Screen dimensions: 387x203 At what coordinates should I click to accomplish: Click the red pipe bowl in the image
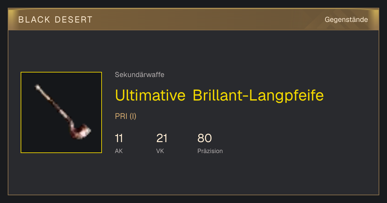[x=81, y=132]
